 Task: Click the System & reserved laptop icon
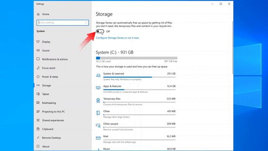click(x=98, y=75)
